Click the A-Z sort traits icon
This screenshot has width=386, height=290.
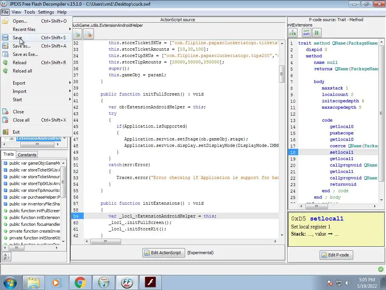[x=6, y=256]
